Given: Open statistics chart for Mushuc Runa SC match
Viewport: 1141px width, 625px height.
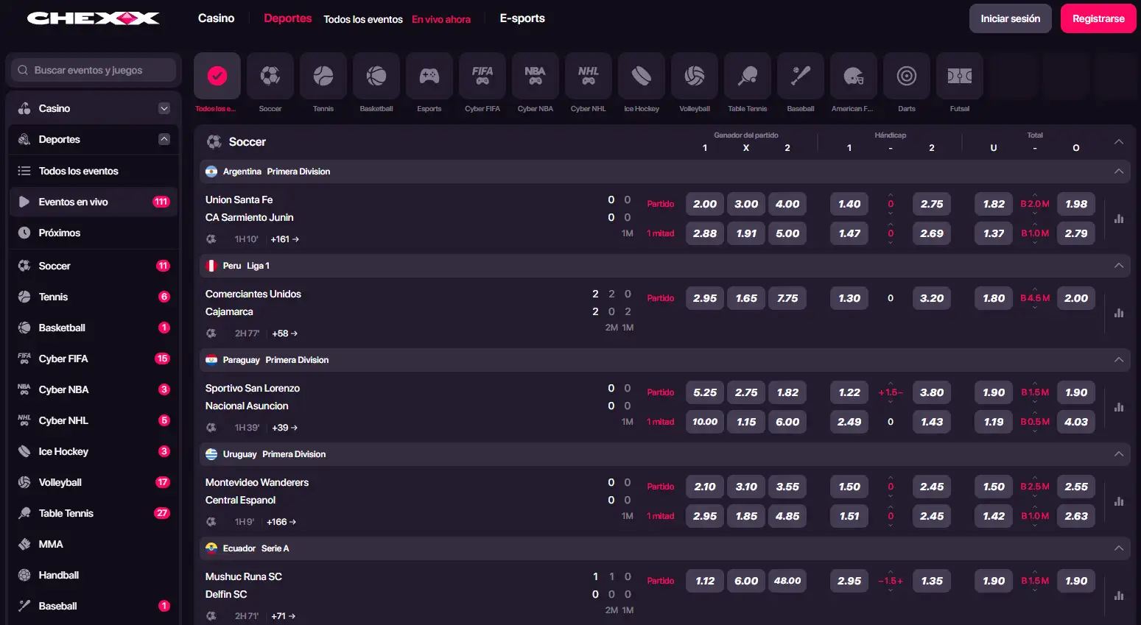Looking at the screenshot, I should pos(1119,596).
